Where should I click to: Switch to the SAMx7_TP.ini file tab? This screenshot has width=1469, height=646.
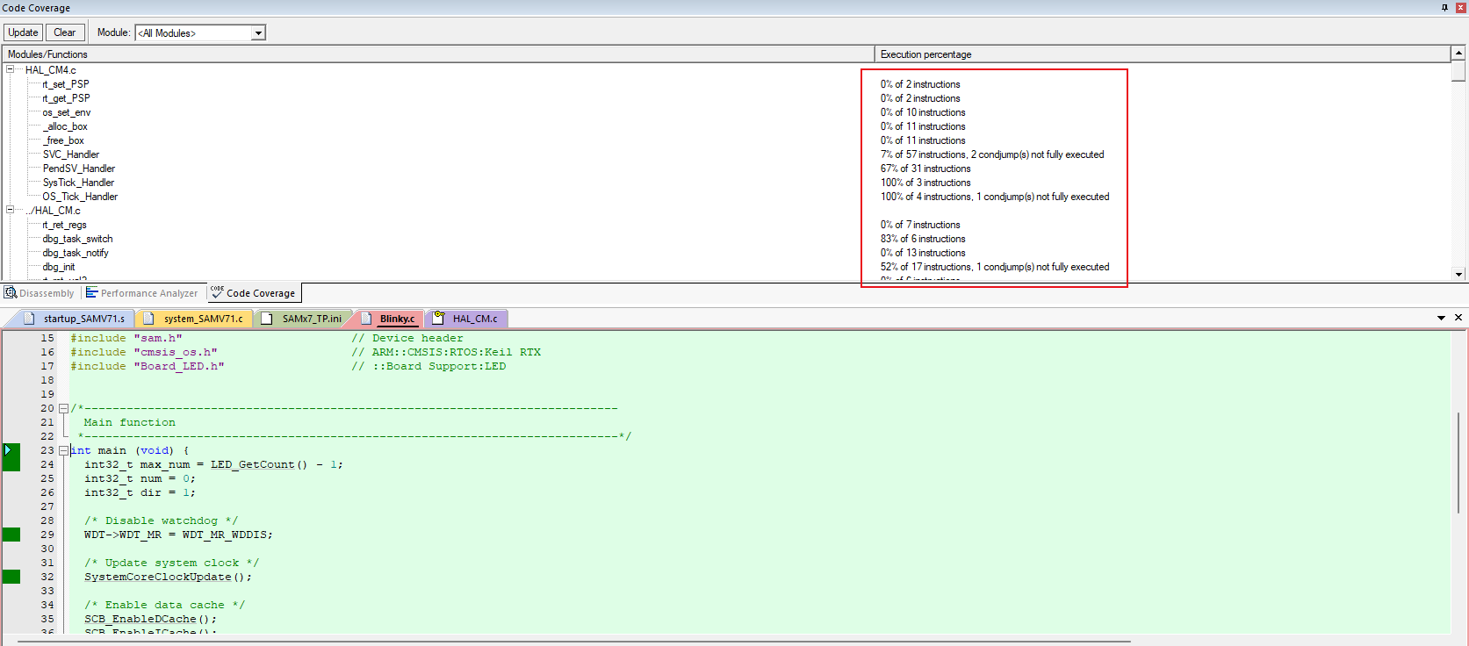tap(311, 319)
